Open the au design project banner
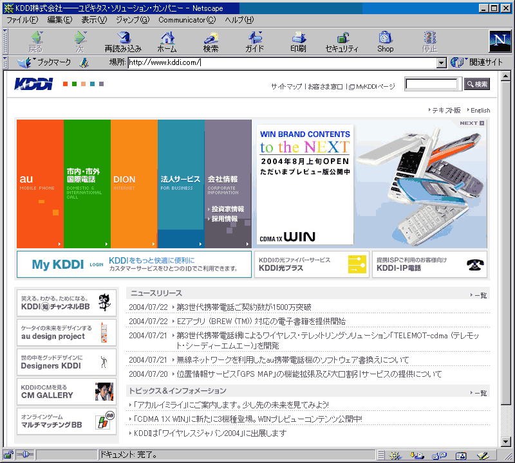 [x=67, y=332]
